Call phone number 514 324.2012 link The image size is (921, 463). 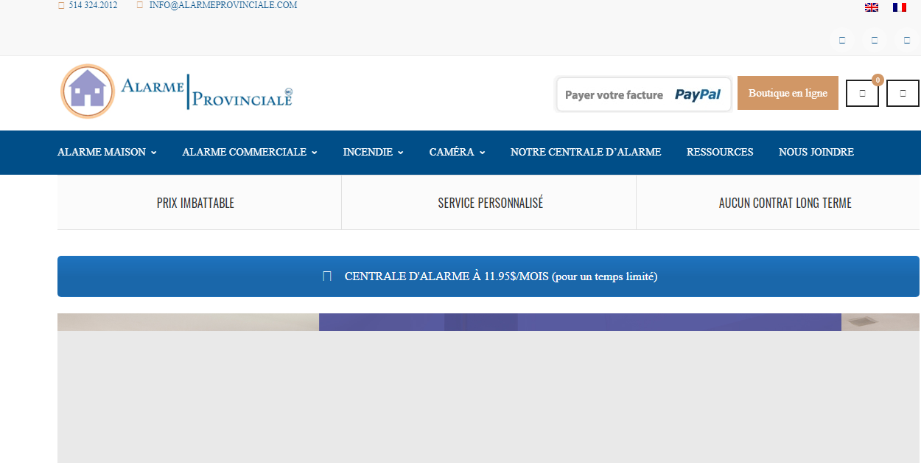pyautogui.click(x=93, y=5)
